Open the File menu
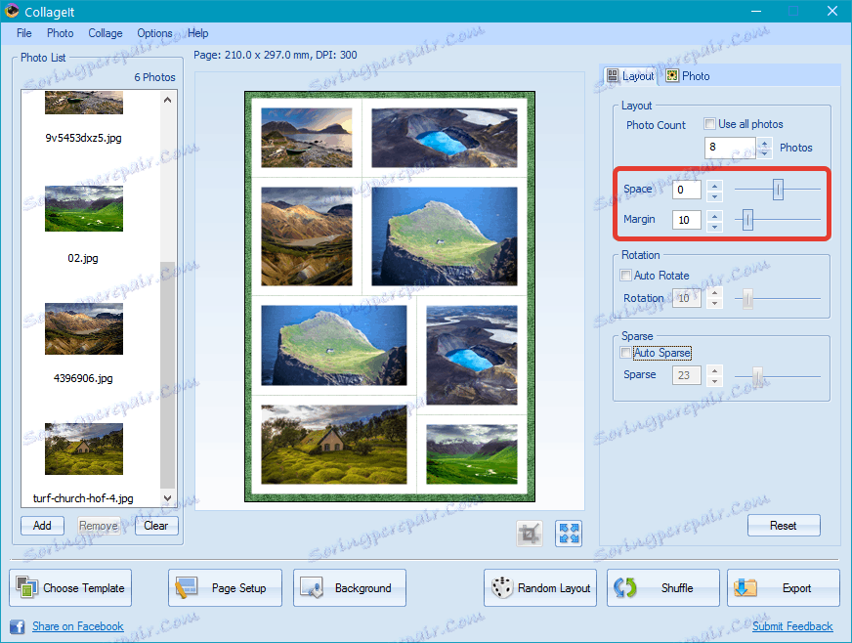Screen dimensions: 852x643 pyautogui.click(x=23, y=33)
